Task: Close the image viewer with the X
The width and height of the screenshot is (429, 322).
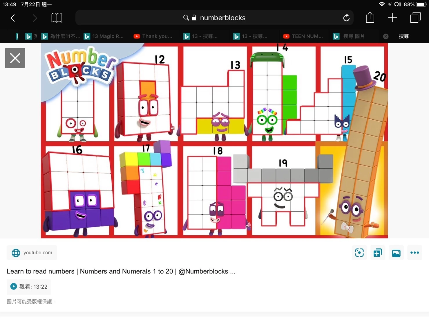Action: pyautogui.click(x=15, y=58)
